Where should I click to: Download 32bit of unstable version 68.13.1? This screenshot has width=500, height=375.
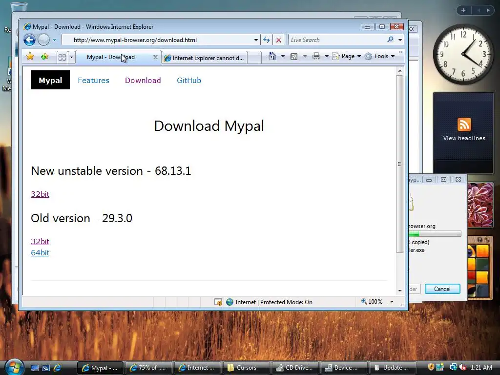[40, 194]
